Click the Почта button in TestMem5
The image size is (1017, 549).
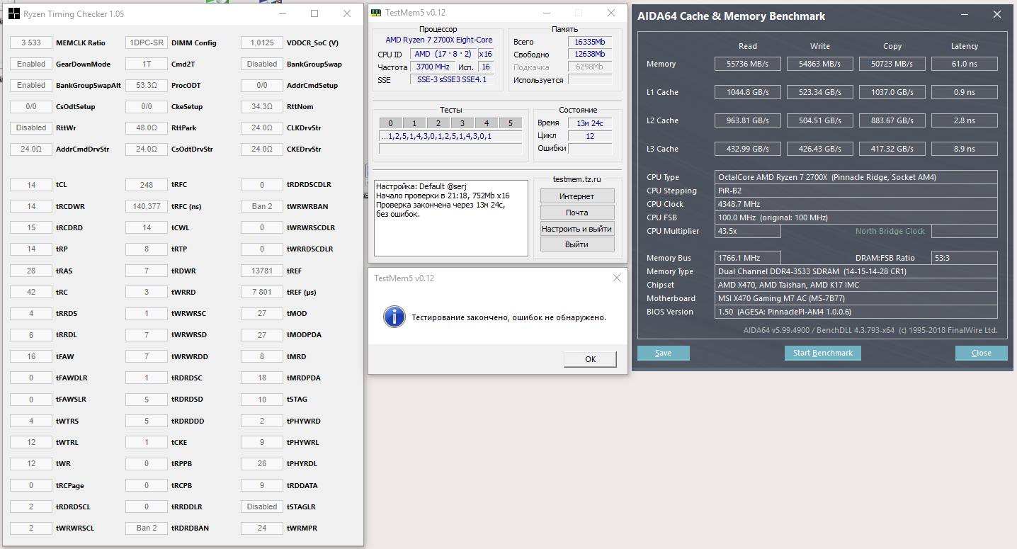[576, 213]
